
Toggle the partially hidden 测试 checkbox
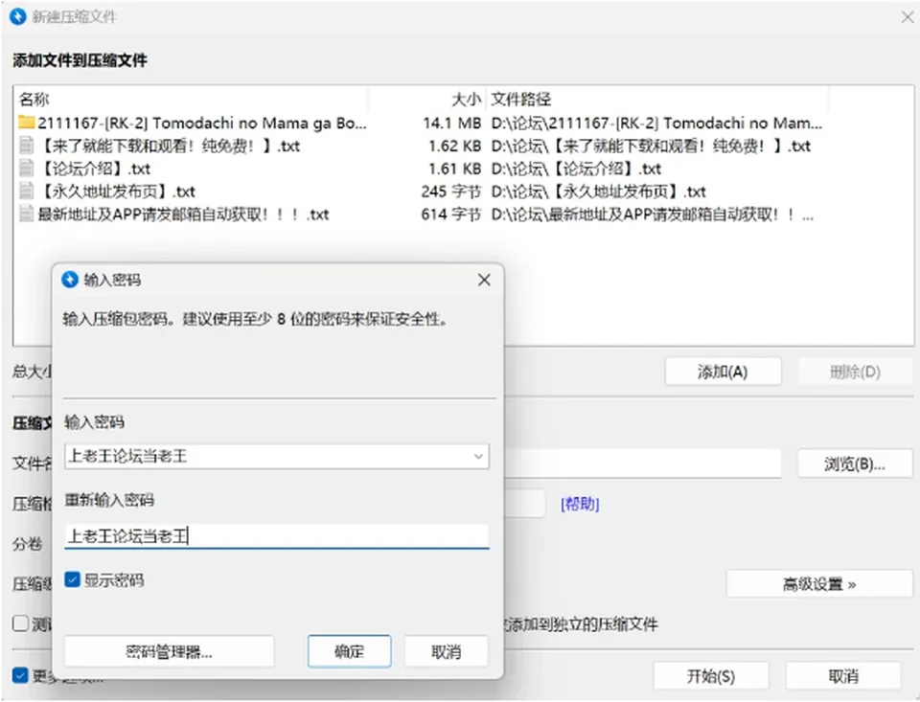click(x=20, y=623)
